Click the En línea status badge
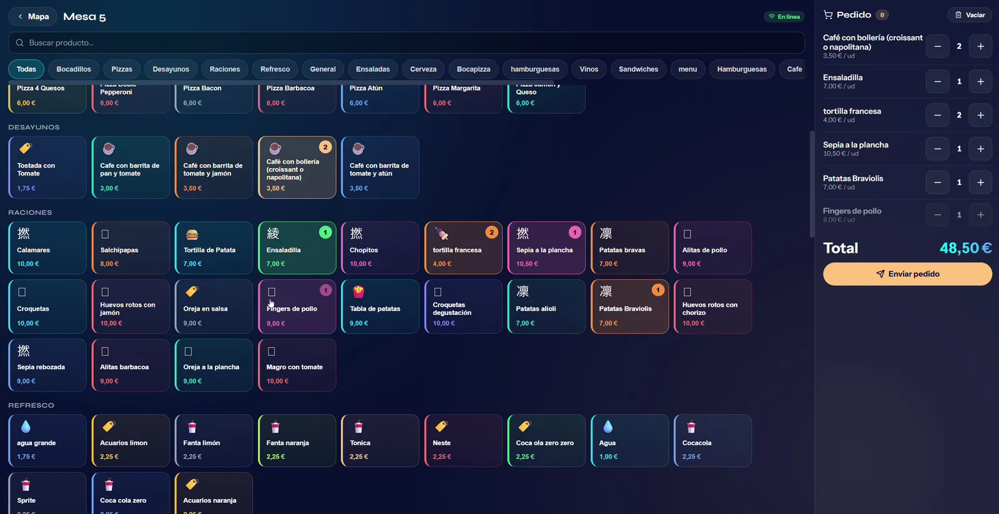The height and width of the screenshot is (514, 999). (784, 17)
